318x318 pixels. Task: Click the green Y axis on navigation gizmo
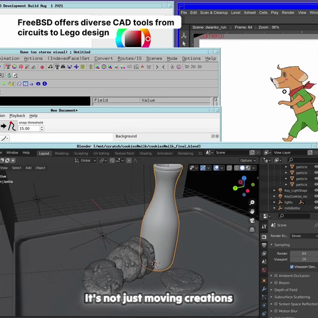(x=235, y=188)
